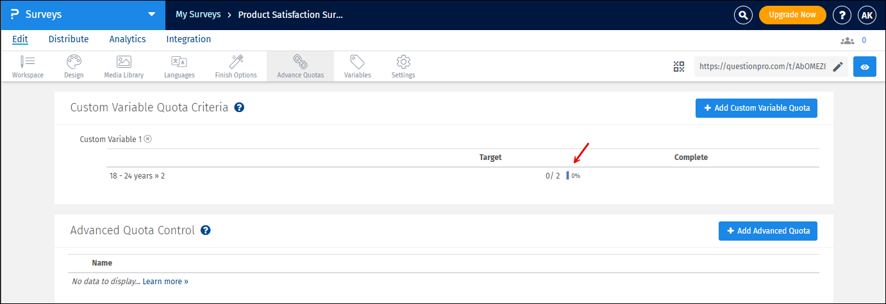Open the Languages icon
This screenshot has width=886, height=304.
179,62
